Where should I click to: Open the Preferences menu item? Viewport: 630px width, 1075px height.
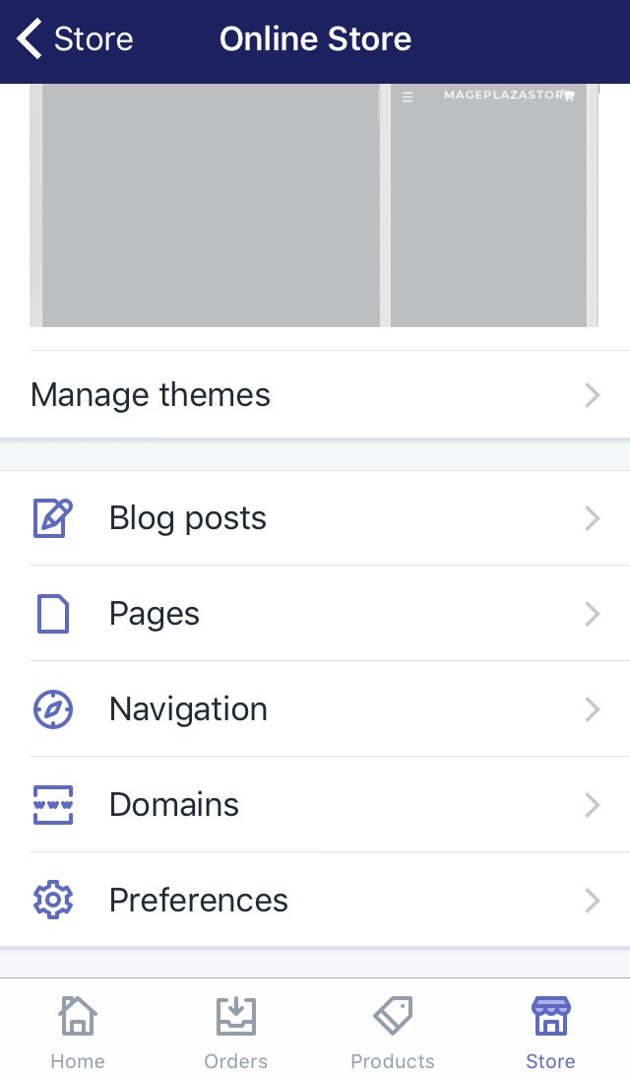coord(199,900)
